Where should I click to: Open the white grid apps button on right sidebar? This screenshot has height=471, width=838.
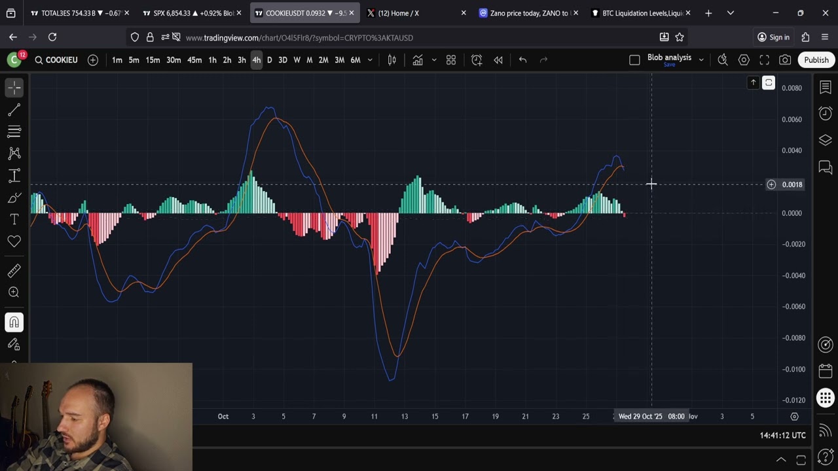(x=826, y=398)
